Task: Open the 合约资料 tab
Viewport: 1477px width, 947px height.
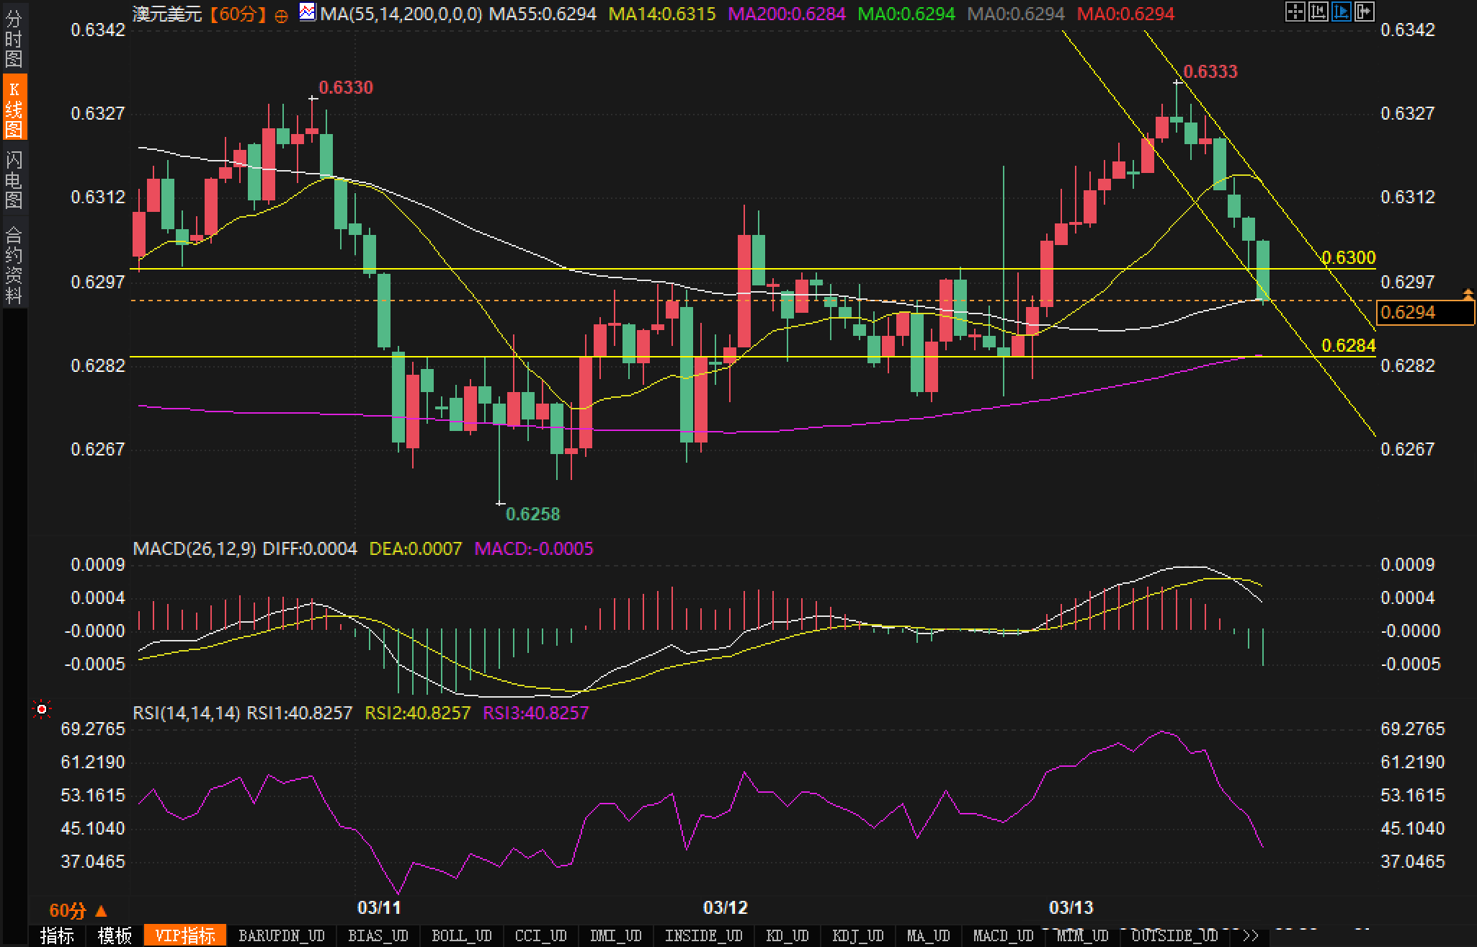Action: (14, 264)
